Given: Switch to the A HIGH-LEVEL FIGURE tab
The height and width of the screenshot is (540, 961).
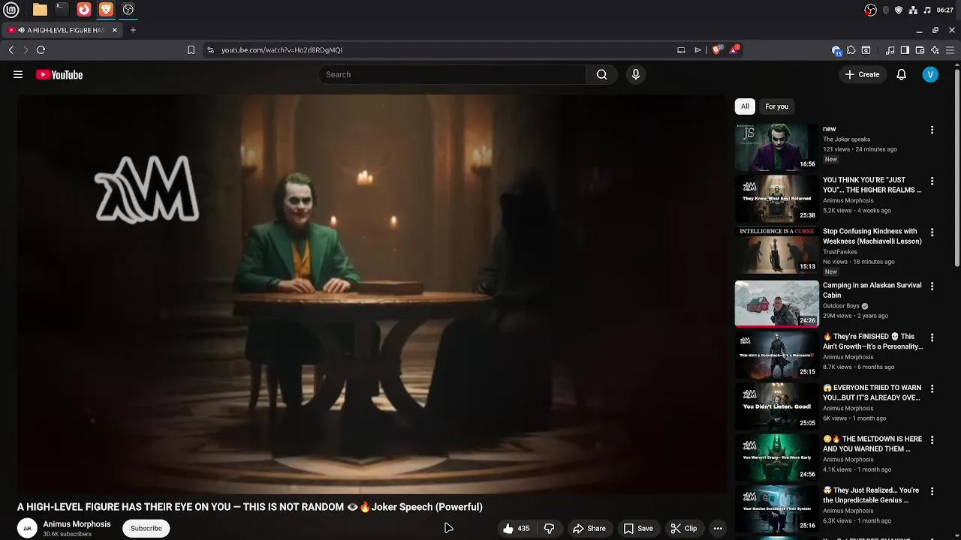Looking at the screenshot, I should coord(62,30).
